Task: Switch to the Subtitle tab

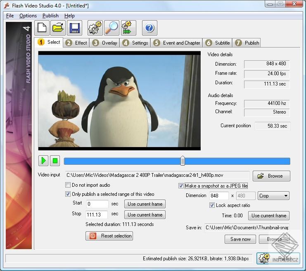Action: [x=218, y=43]
